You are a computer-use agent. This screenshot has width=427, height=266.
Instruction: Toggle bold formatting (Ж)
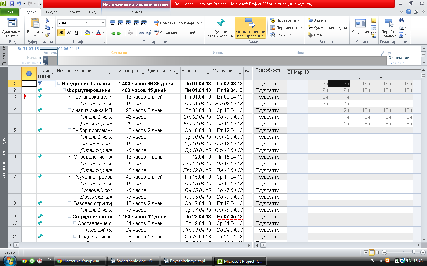(61, 32)
